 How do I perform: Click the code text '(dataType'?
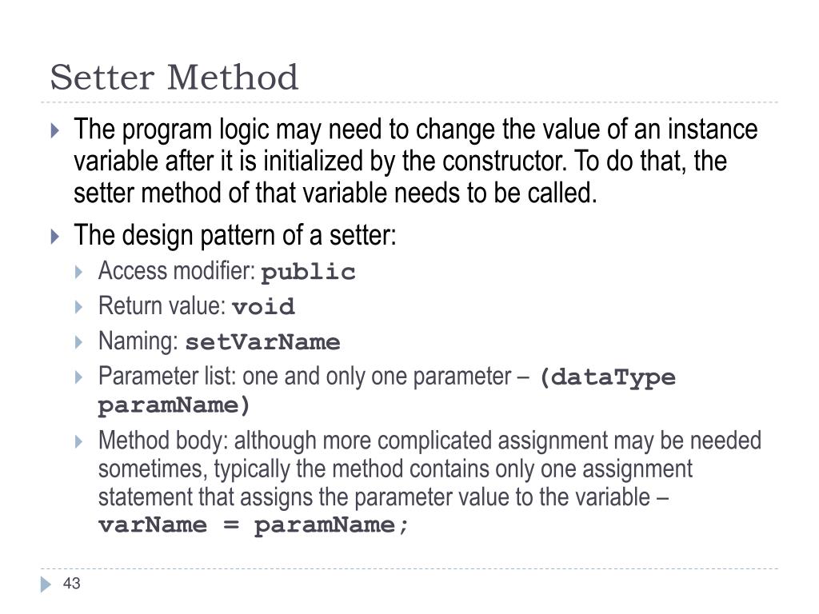(x=608, y=377)
